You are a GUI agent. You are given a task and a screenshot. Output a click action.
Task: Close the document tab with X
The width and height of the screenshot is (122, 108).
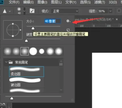coord(117,19)
